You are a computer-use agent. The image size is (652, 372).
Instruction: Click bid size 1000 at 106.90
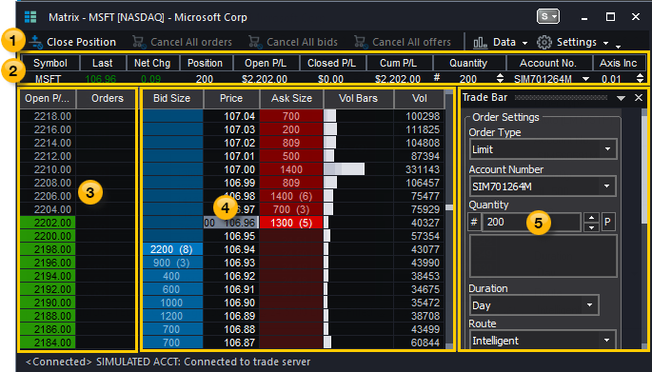(172, 303)
